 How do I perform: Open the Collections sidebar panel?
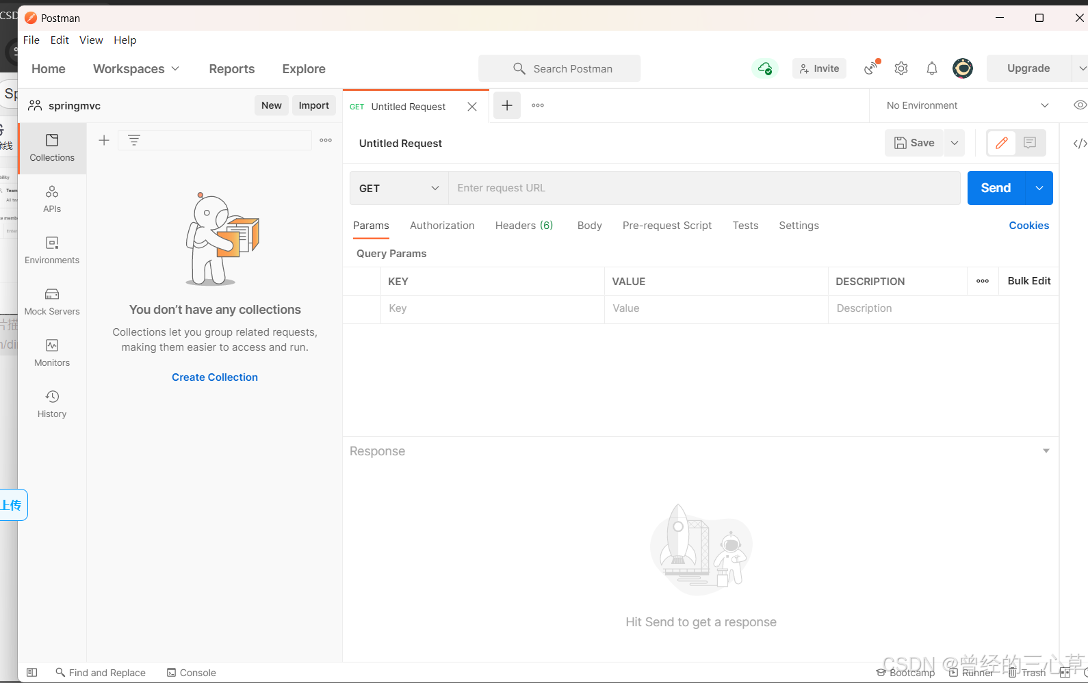pyautogui.click(x=52, y=148)
